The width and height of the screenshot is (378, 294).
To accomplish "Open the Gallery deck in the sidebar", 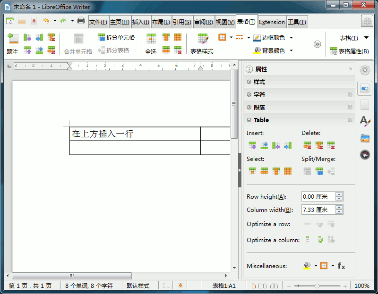I will pos(365,138).
